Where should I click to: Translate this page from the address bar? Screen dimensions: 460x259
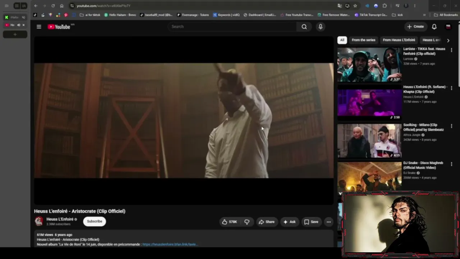point(340,6)
